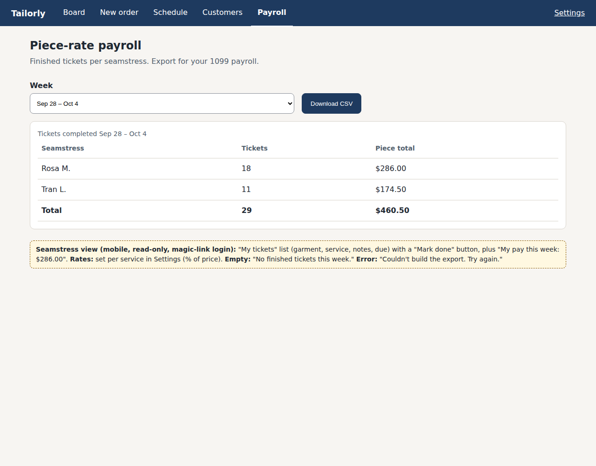
Task: Click the $286.00 piece total in table
Action: click(x=391, y=169)
